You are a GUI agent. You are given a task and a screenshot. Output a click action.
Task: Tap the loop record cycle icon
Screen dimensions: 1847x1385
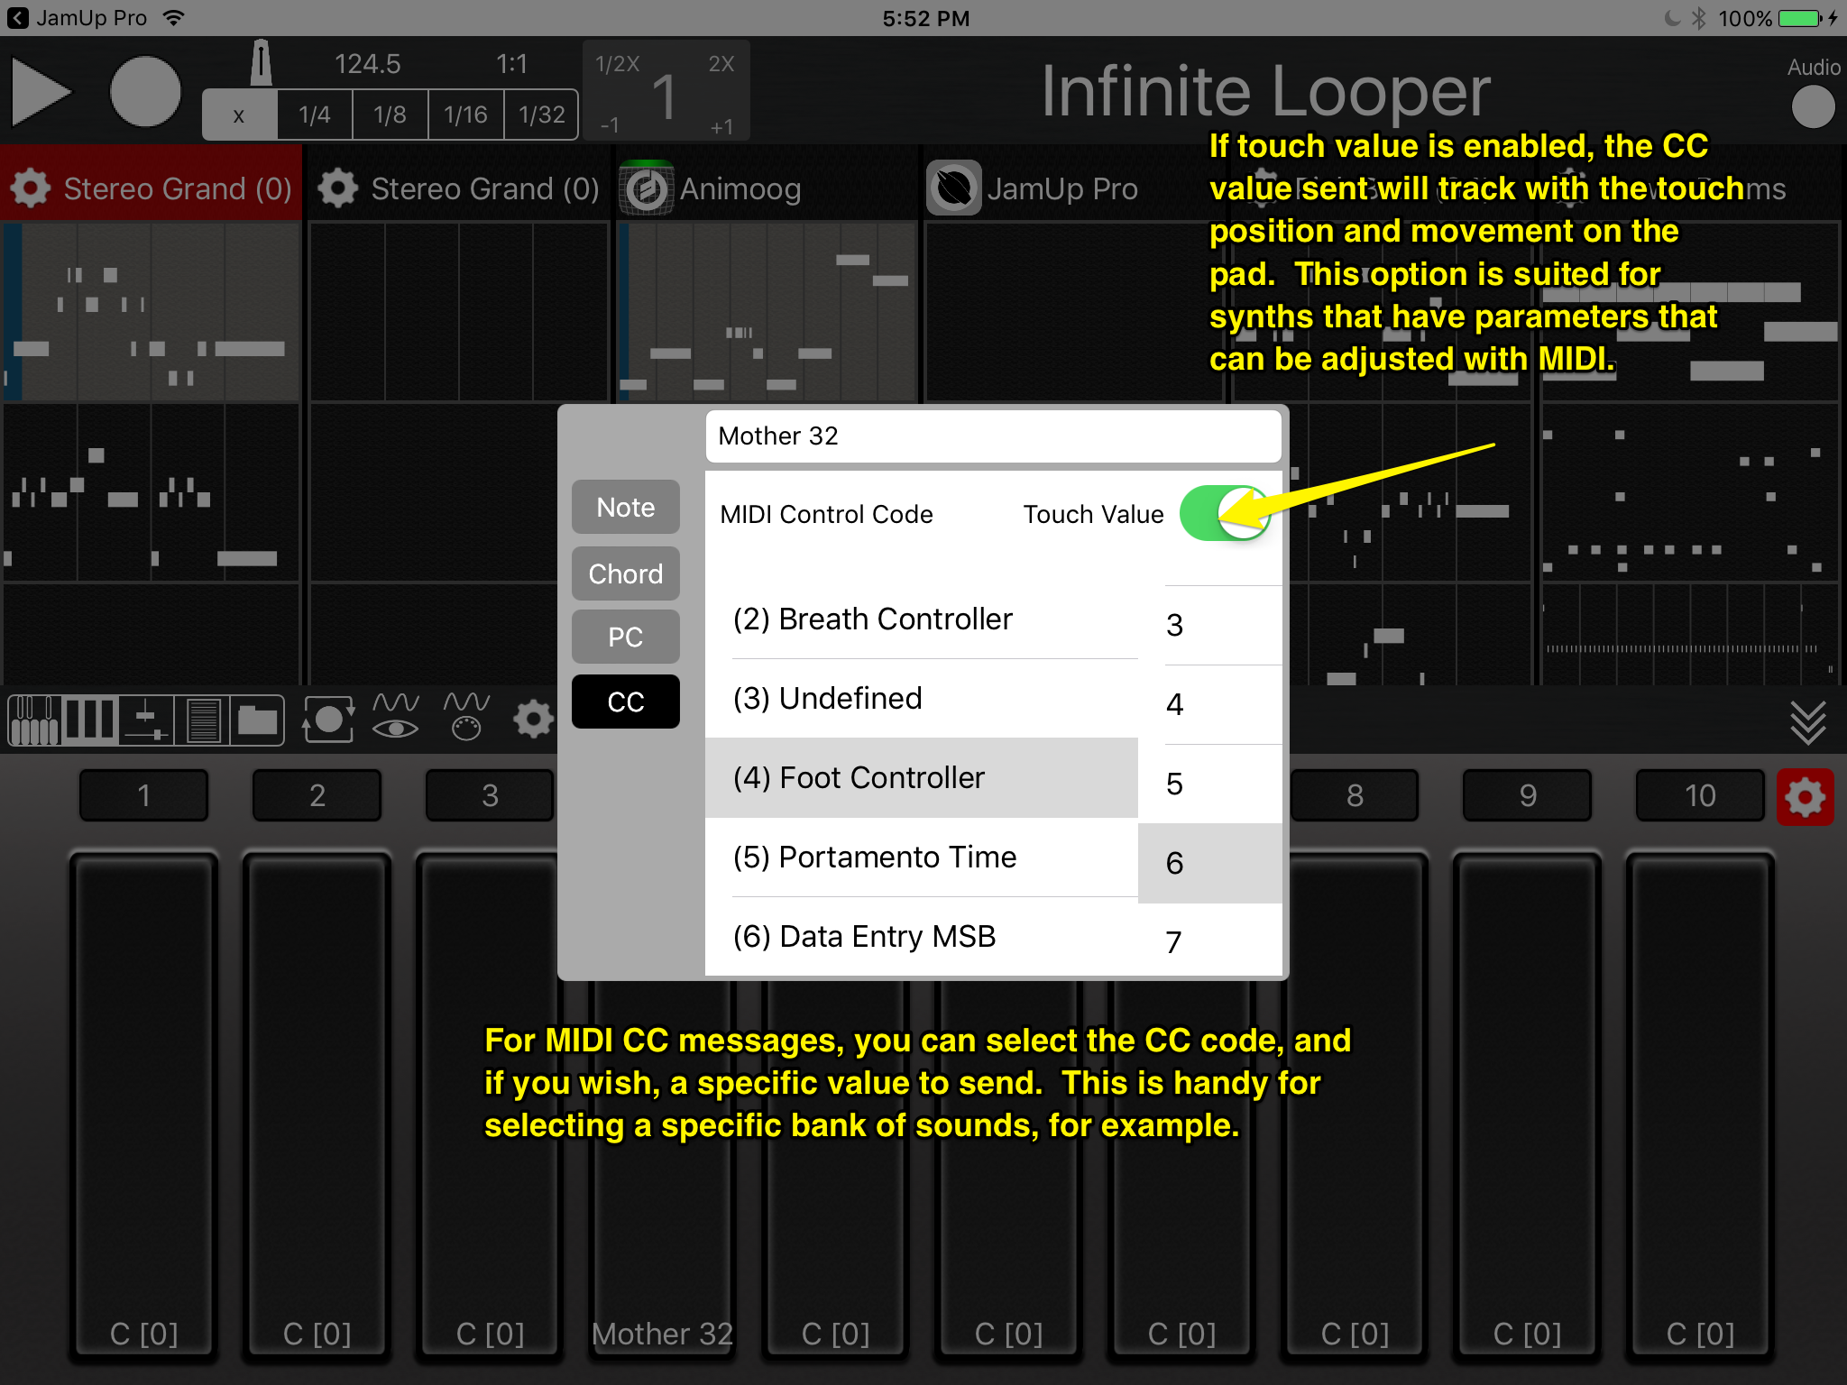pyautogui.click(x=328, y=719)
